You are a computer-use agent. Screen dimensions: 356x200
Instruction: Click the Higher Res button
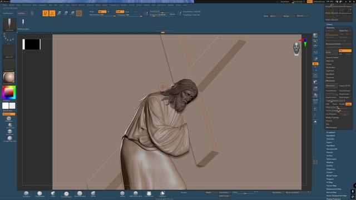click(x=345, y=31)
